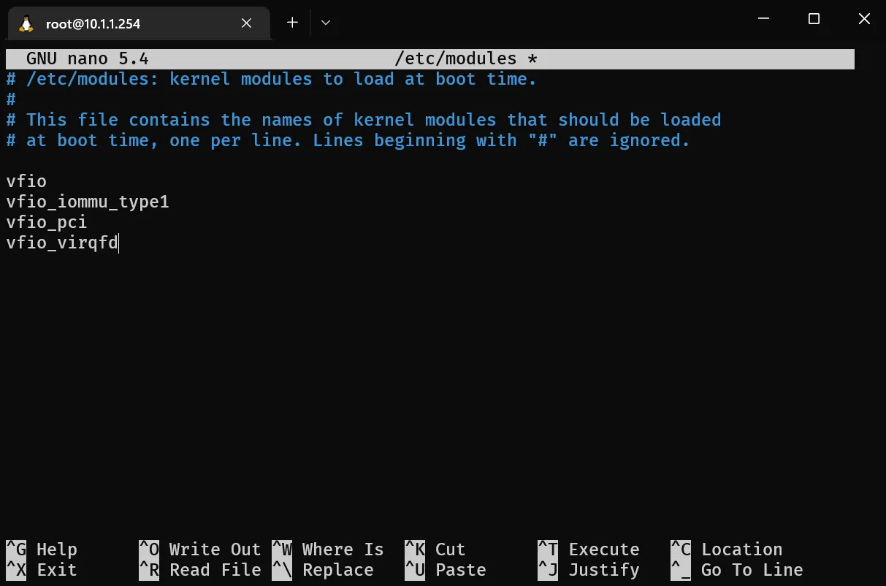This screenshot has height=586, width=886.
Task: Click the ^K Cut shortcut
Action: click(x=435, y=549)
